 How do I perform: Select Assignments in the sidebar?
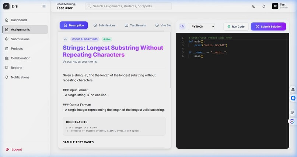coord(25,30)
